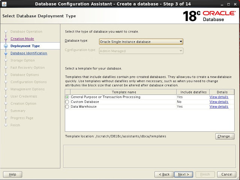The height and width of the screenshot is (180, 240).
Task: Select the Deployment Type step in sidebar
Action: click(25, 46)
